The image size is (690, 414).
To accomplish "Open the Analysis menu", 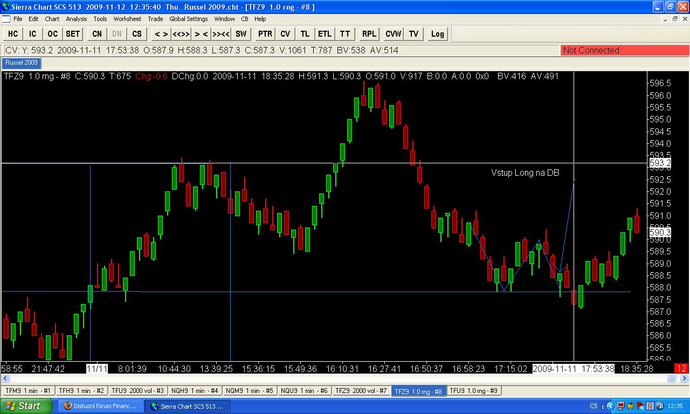I will tap(77, 19).
